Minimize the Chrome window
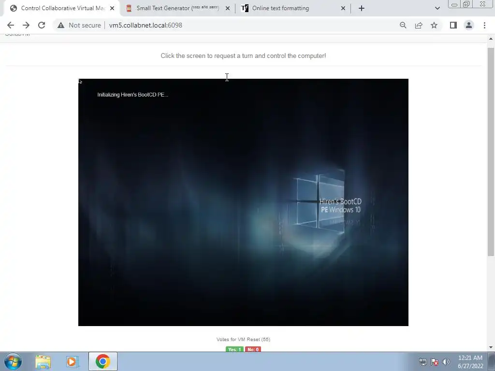Screen dimensions: 495x371 454,4
